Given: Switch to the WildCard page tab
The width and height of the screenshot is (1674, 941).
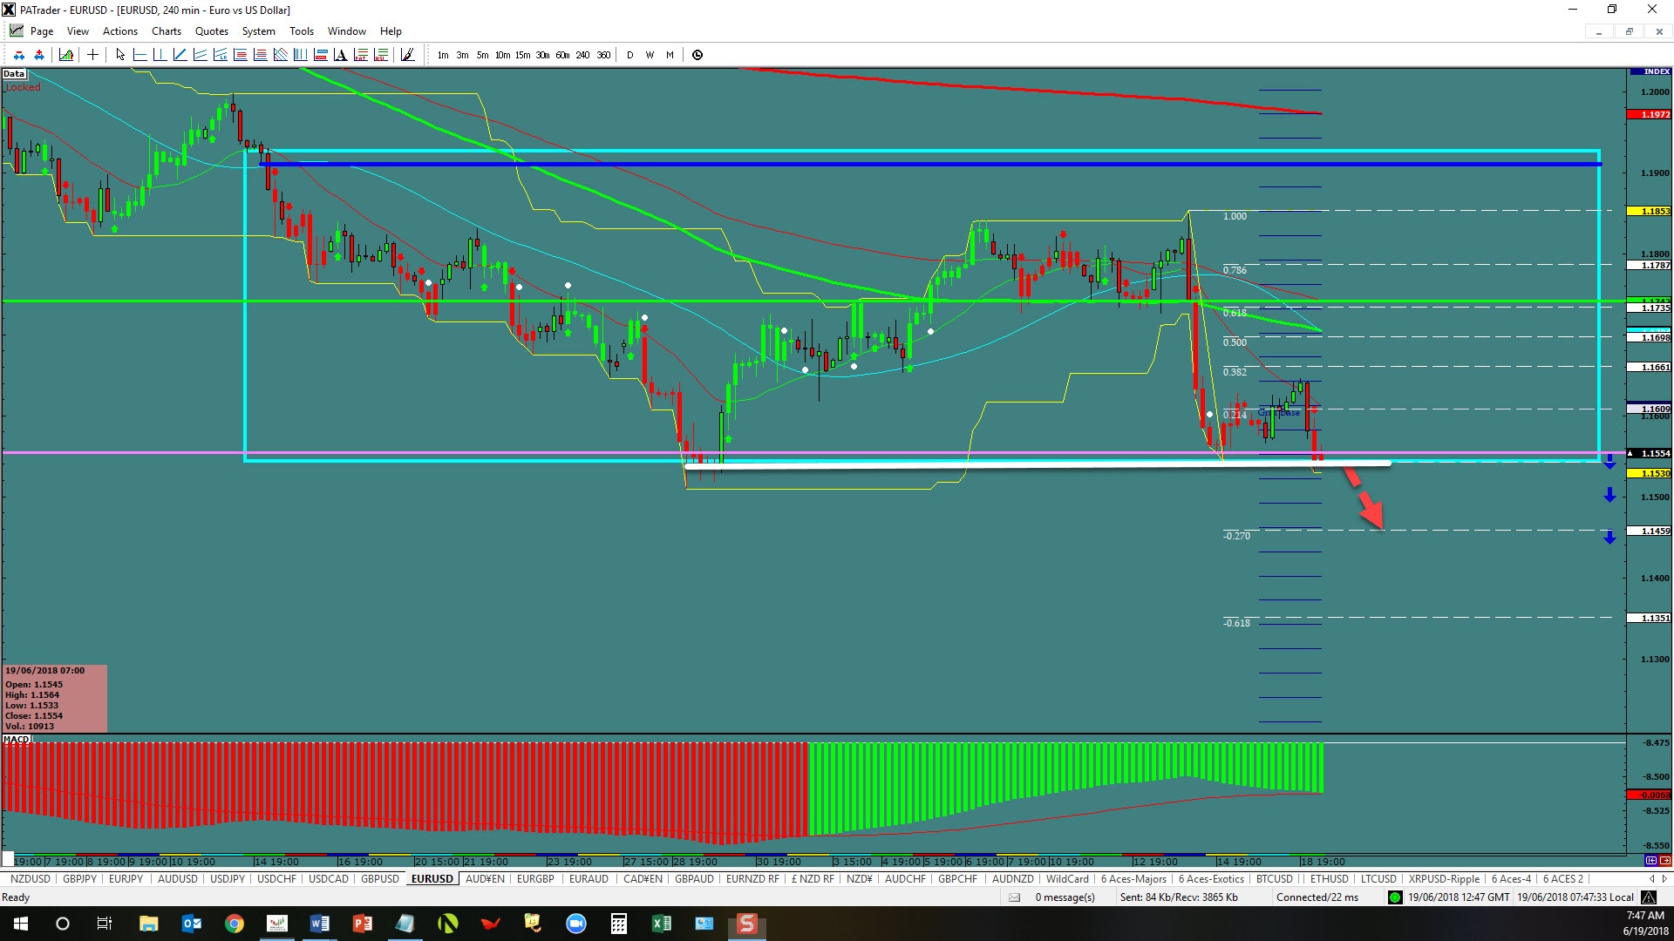Looking at the screenshot, I should tap(1067, 879).
